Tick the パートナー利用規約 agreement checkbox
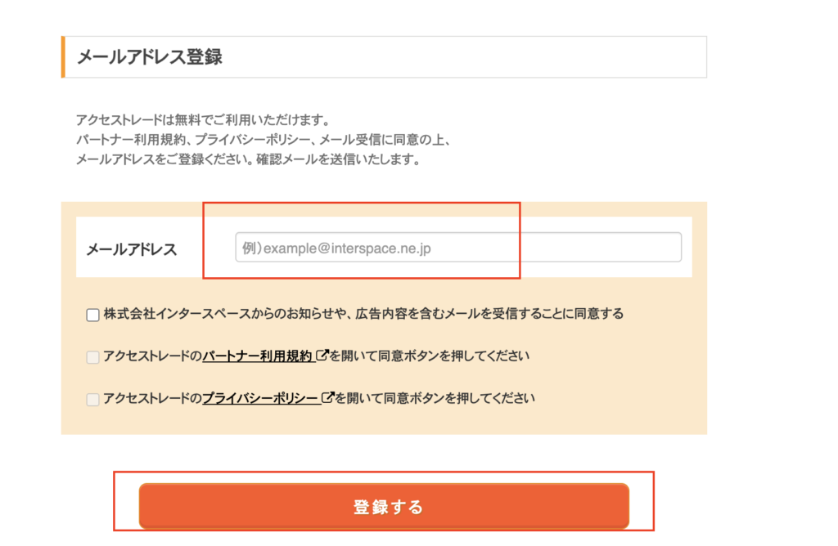 pos(93,357)
